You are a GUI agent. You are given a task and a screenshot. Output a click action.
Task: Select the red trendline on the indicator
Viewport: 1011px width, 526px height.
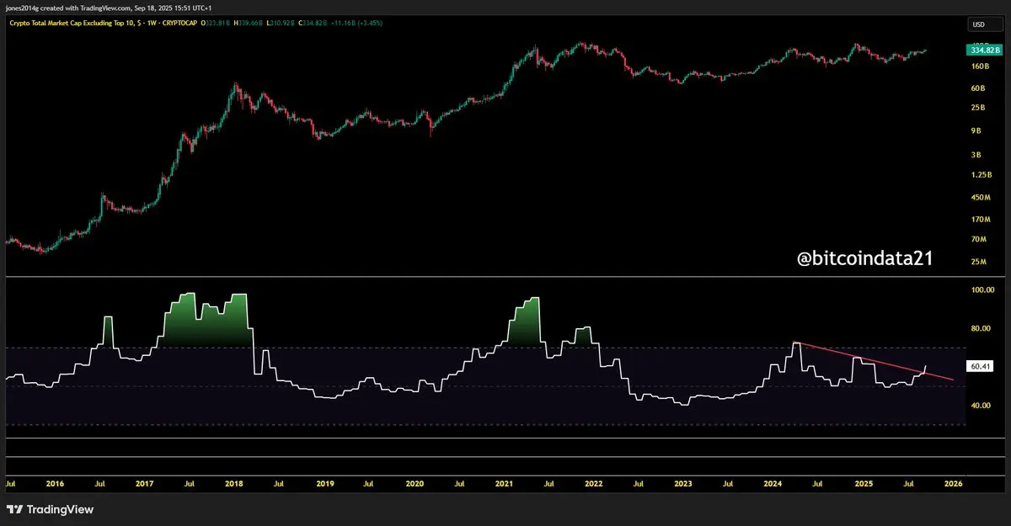pos(874,361)
